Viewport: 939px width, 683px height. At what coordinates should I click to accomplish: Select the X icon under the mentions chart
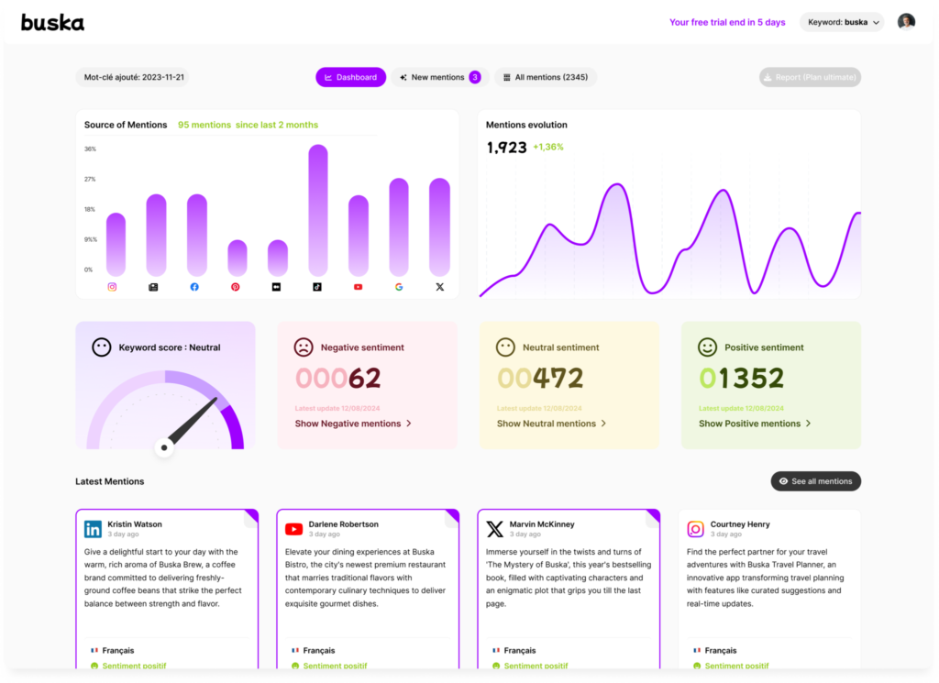coord(440,287)
